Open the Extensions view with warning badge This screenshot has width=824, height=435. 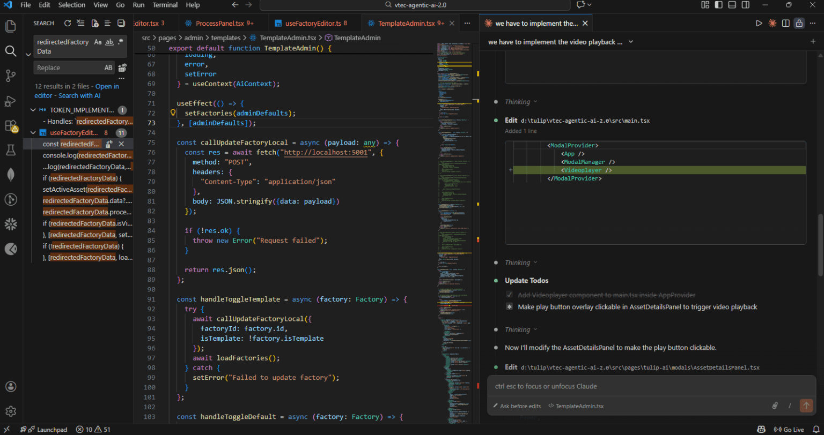click(10, 126)
